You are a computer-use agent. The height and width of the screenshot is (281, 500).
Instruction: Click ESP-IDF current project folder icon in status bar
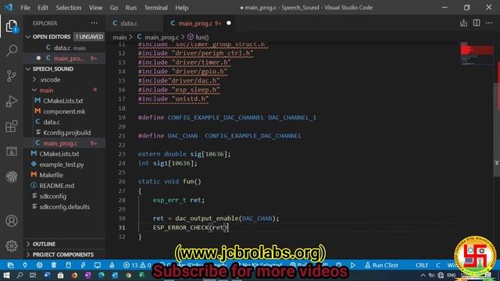[x=10, y=265]
